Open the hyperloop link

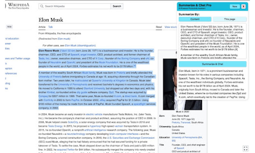pyautogui.click(x=95, y=126)
